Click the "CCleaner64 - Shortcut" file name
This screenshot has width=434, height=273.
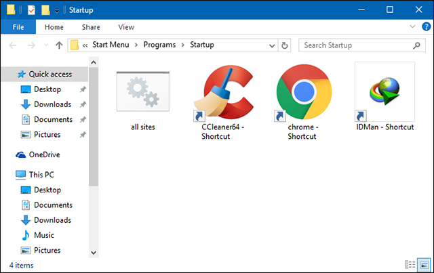coord(223,131)
